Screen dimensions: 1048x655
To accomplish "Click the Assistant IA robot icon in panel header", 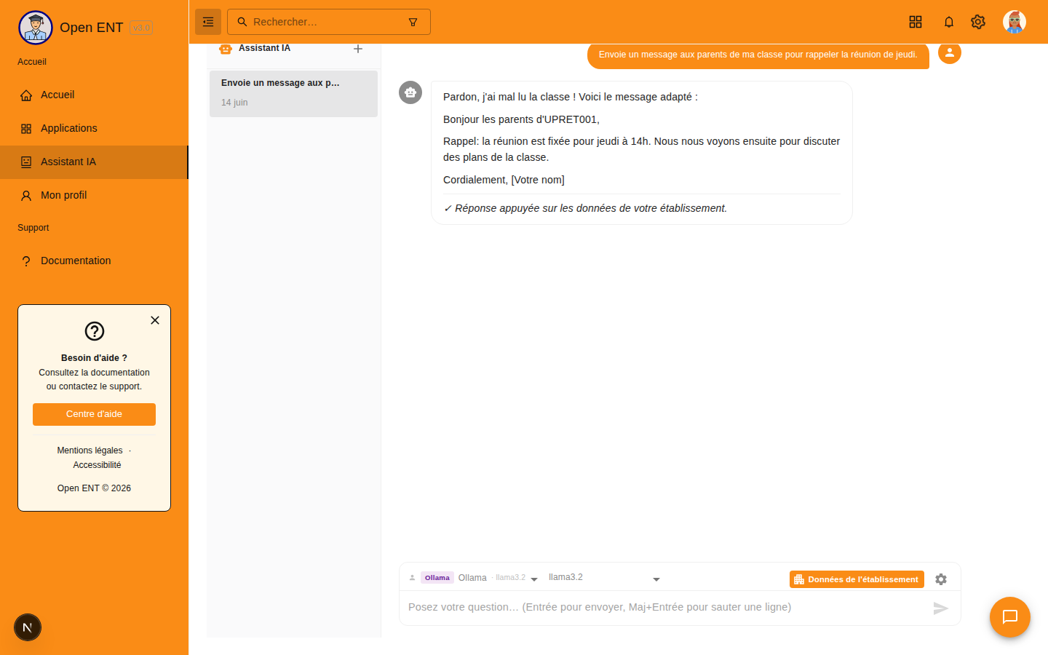I will coord(226,49).
